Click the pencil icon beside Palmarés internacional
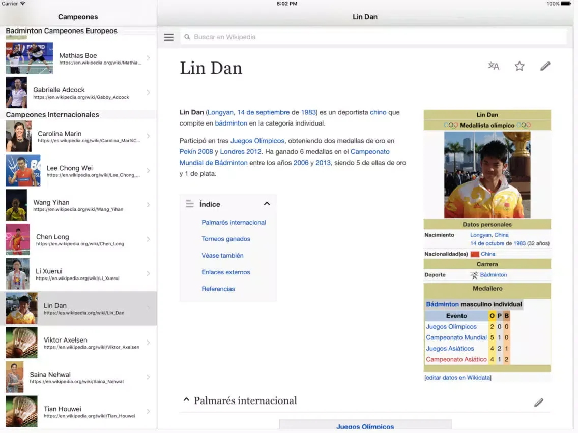 (538, 402)
